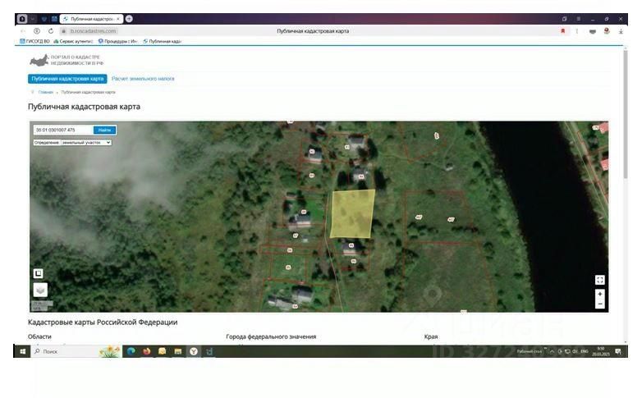Click the grey extension icon in toolbar

click(593, 31)
